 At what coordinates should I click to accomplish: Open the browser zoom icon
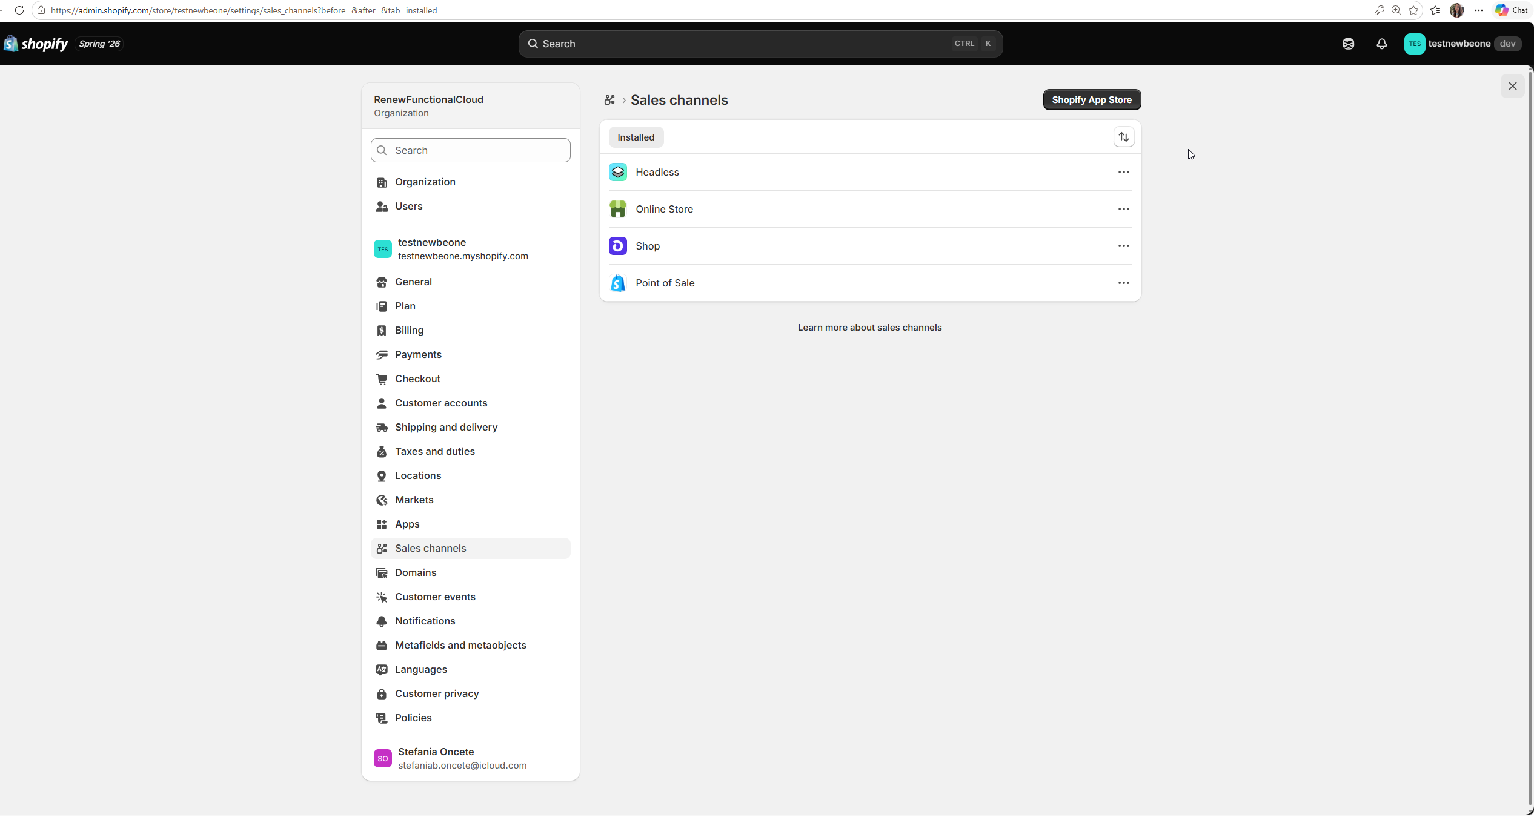point(1396,10)
